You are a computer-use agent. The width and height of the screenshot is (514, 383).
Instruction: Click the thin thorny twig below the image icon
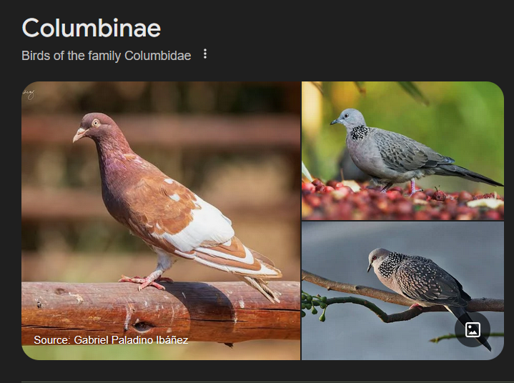point(467,337)
